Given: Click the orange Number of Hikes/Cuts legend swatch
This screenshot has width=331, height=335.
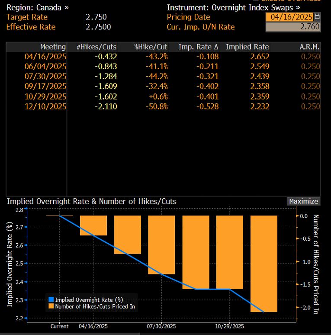Looking at the screenshot, I should pos(51,306).
